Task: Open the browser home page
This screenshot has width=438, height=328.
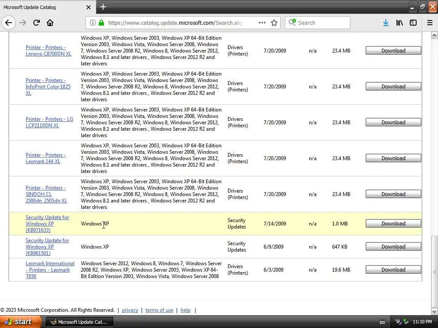Action: tap(50, 23)
